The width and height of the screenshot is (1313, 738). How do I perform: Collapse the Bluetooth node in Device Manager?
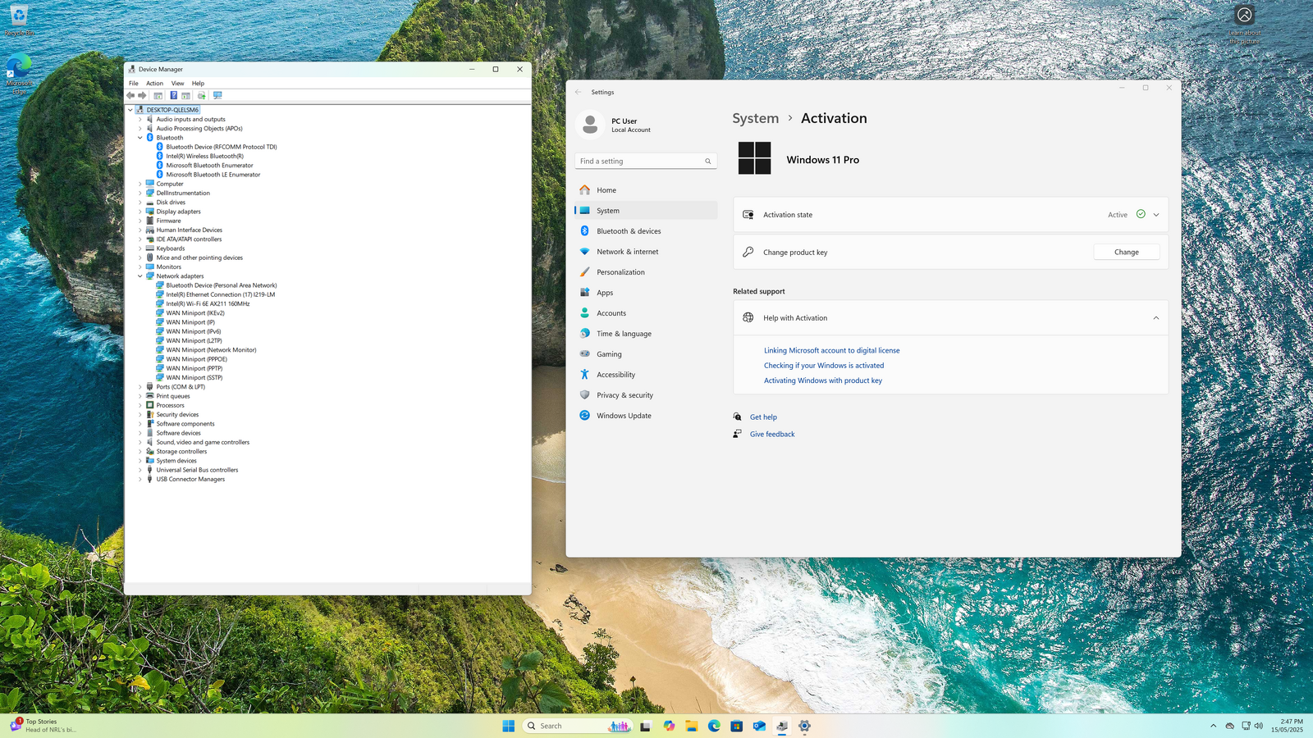140,138
